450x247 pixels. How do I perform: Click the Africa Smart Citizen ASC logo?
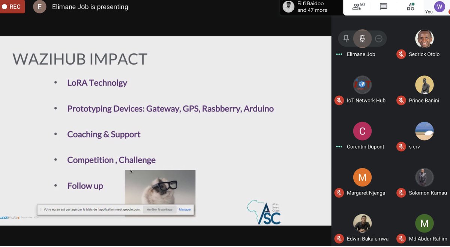[x=264, y=212]
